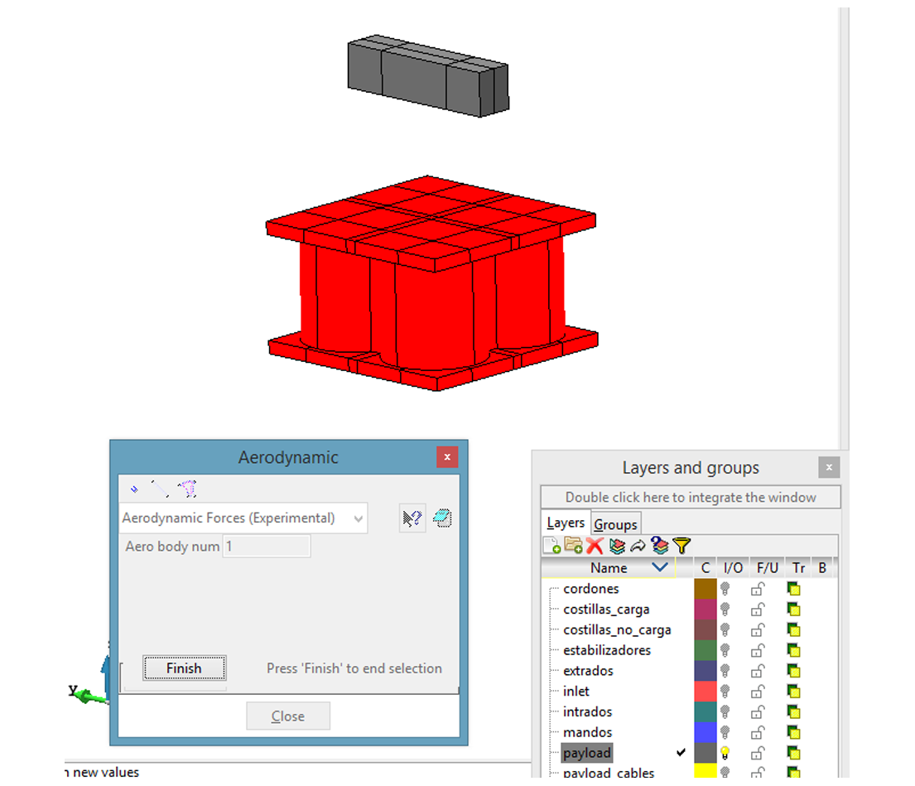Click the new layer icon

point(551,545)
